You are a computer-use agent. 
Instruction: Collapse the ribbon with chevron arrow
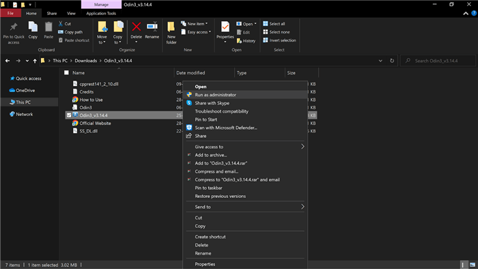click(466, 14)
